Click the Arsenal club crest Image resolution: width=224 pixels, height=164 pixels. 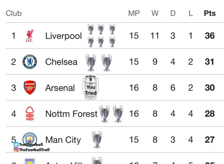coord(30,88)
